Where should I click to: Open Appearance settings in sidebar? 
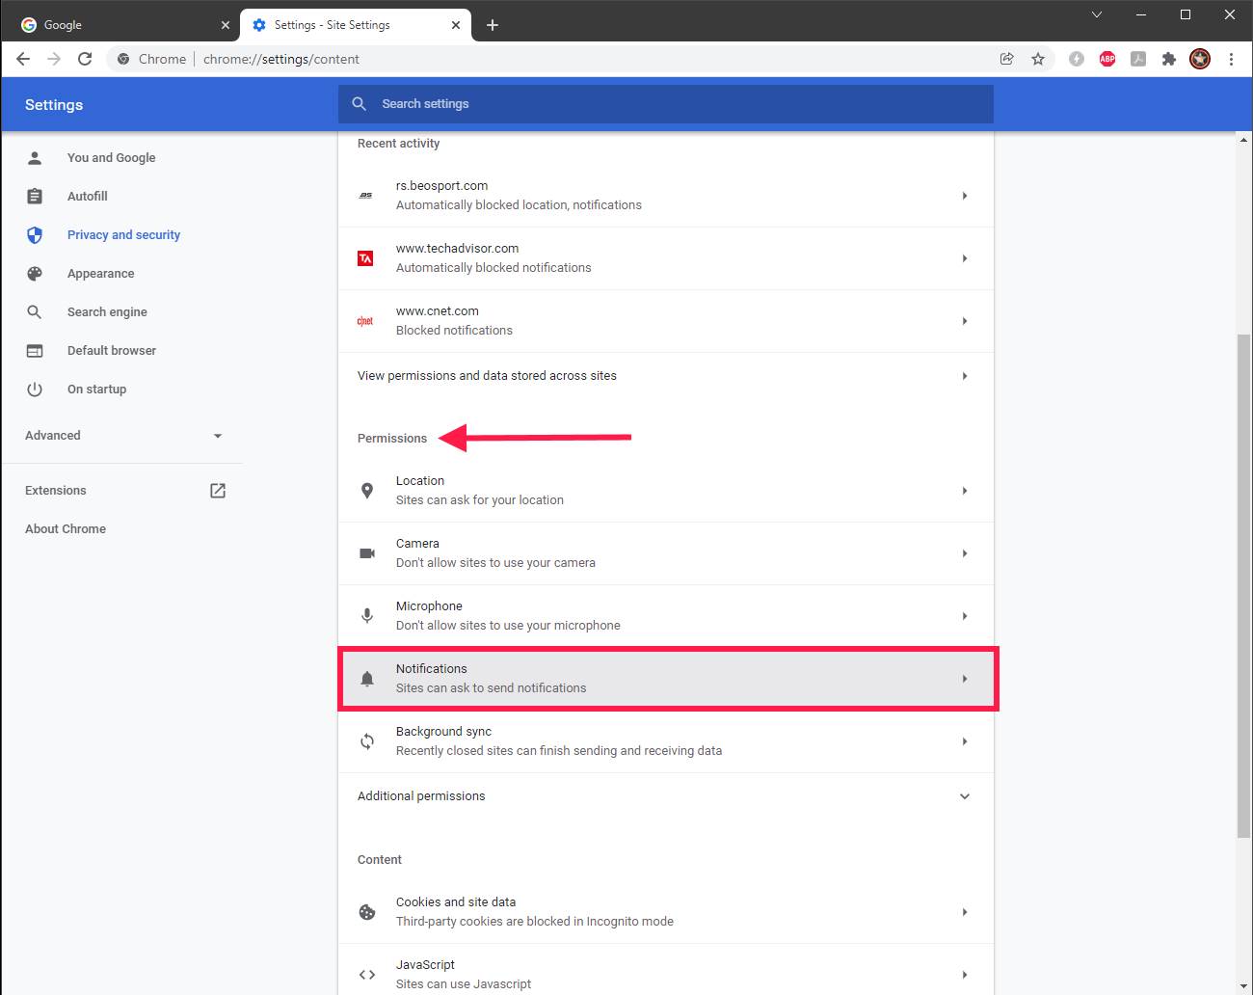[100, 274]
